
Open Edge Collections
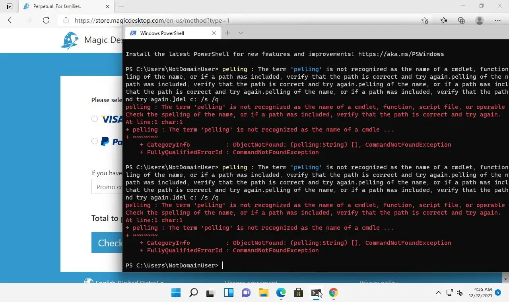(x=461, y=21)
